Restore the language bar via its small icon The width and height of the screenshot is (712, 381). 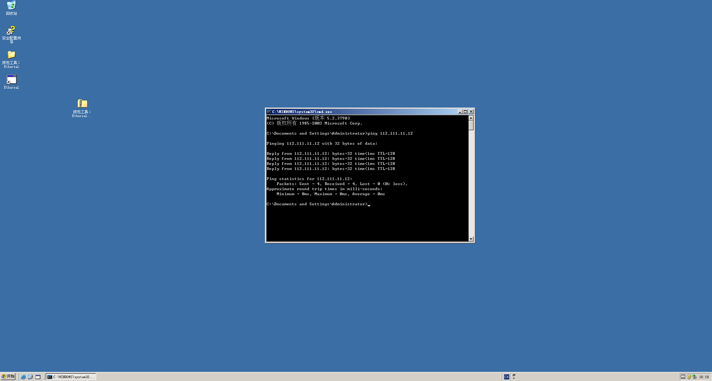(x=514, y=375)
